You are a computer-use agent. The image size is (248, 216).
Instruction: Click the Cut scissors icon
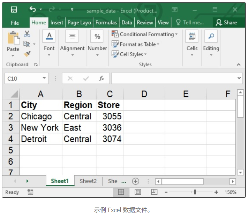27,34
